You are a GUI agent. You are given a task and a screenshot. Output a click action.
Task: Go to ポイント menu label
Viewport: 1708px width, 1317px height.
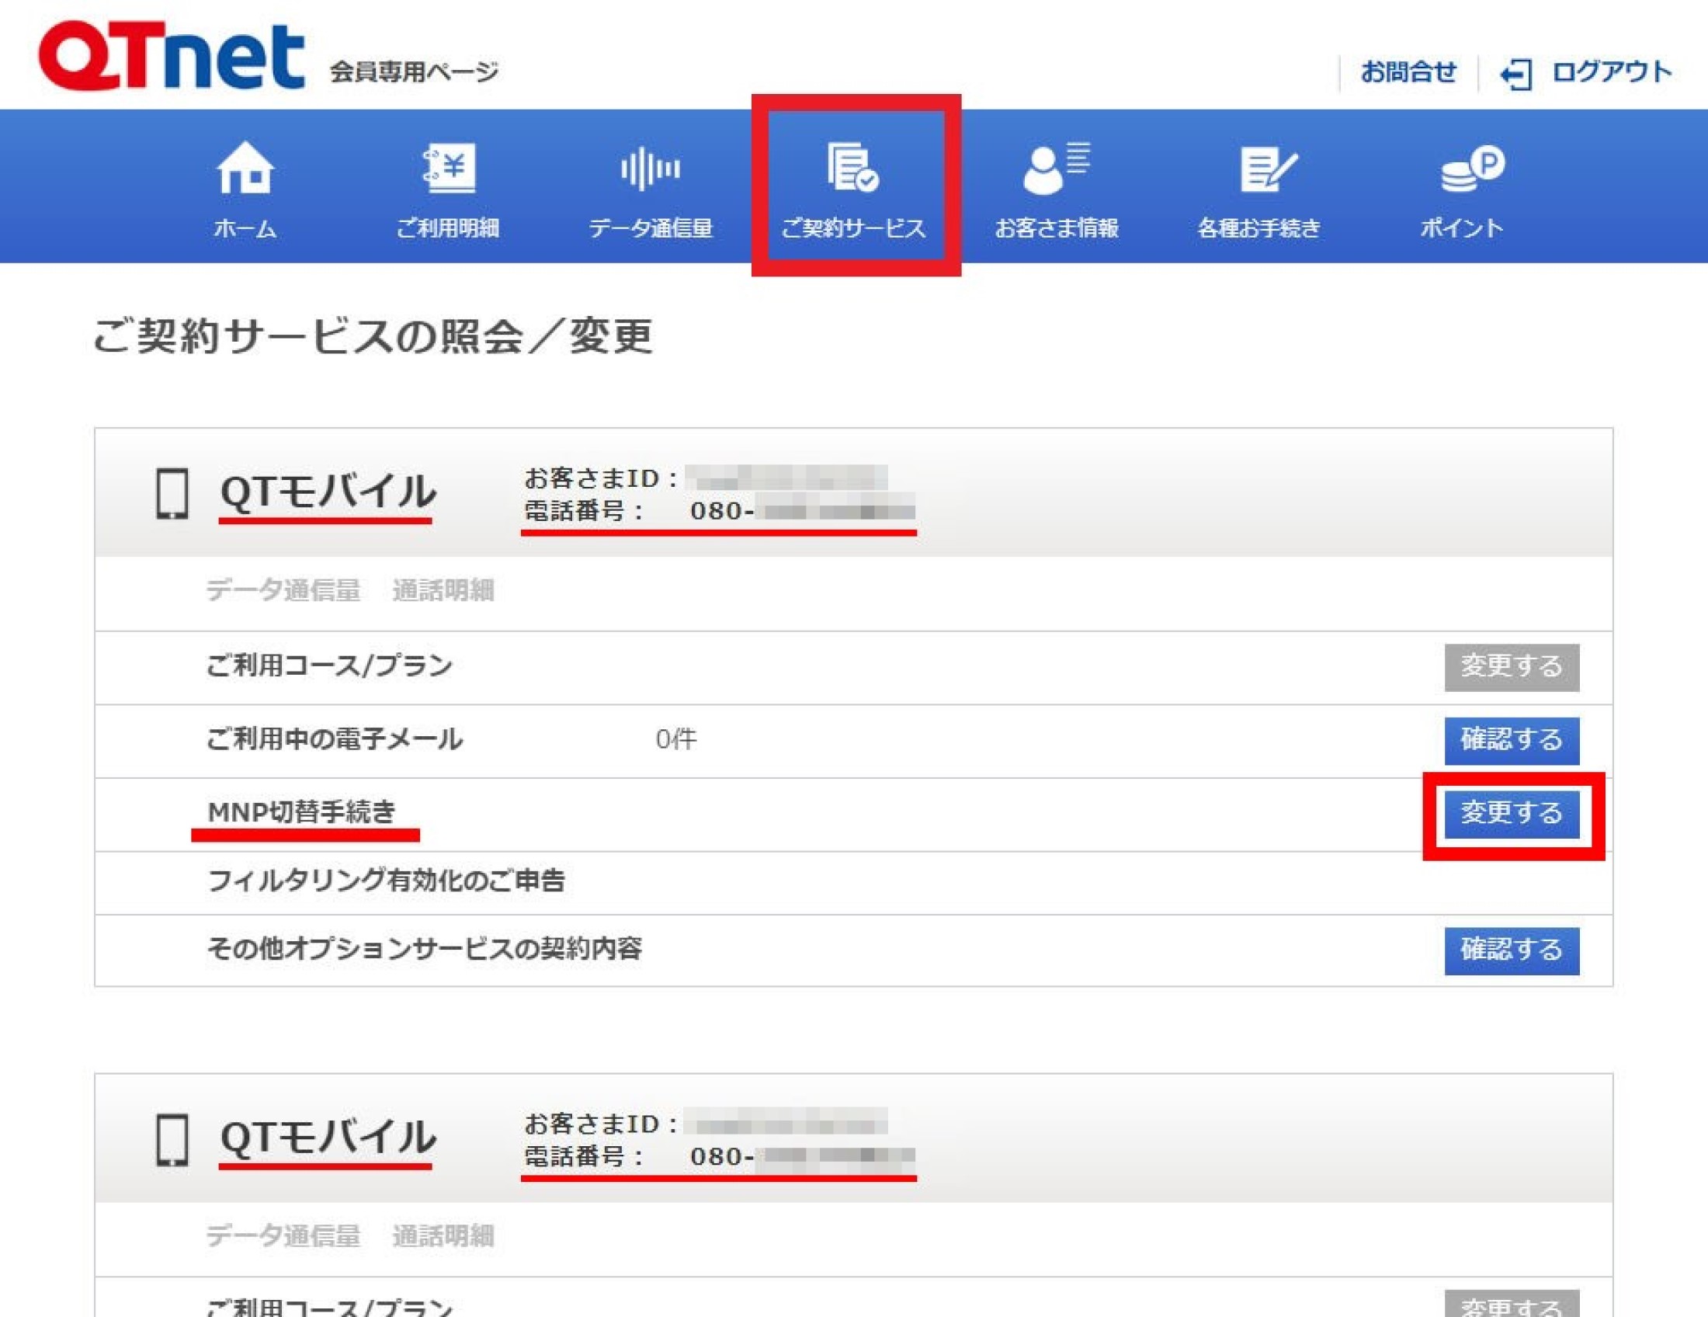1462,228
